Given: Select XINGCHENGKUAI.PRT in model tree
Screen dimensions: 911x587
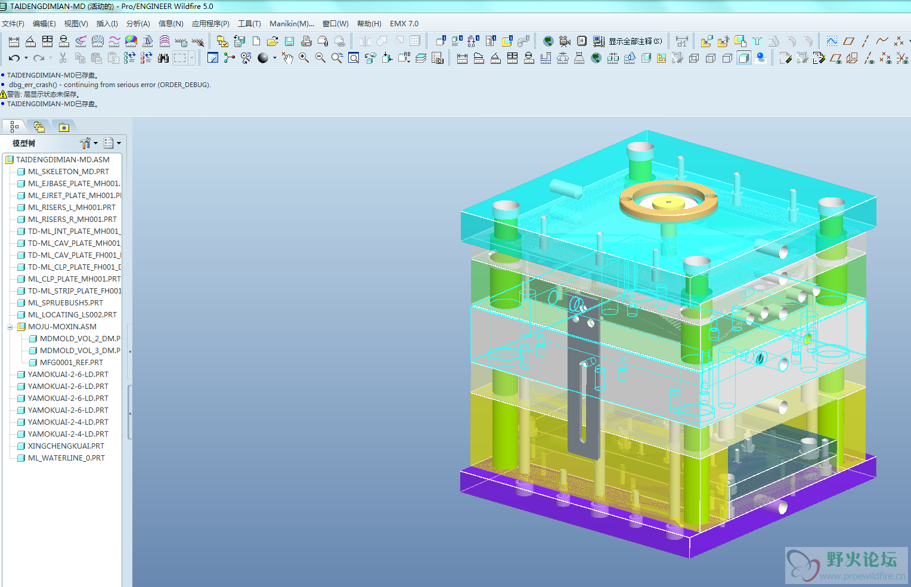Looking at the screenshot, I should 66,446.
